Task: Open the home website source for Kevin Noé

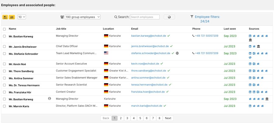Action: [x=258, y=64]
